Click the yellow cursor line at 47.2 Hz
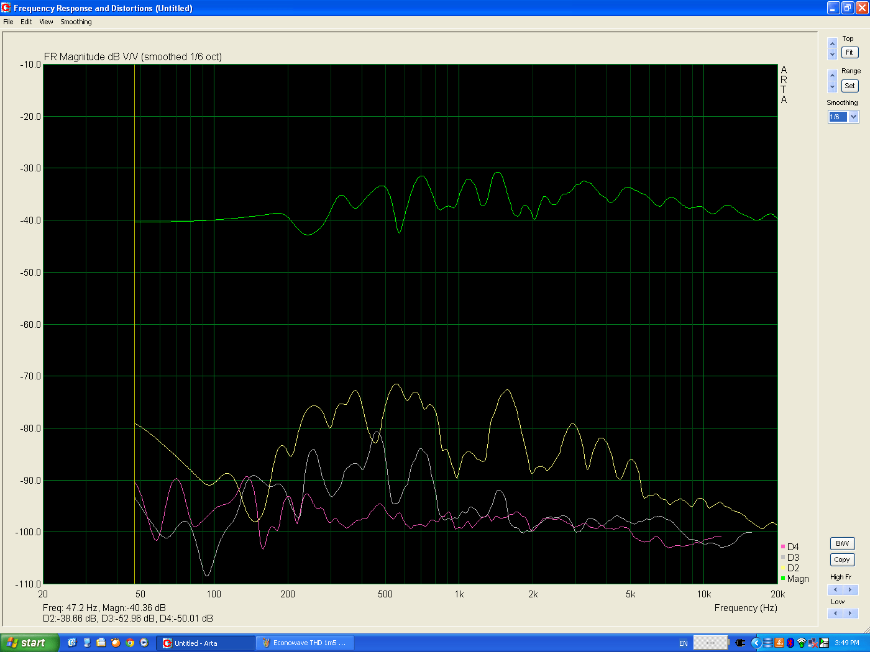 [134, 323]
